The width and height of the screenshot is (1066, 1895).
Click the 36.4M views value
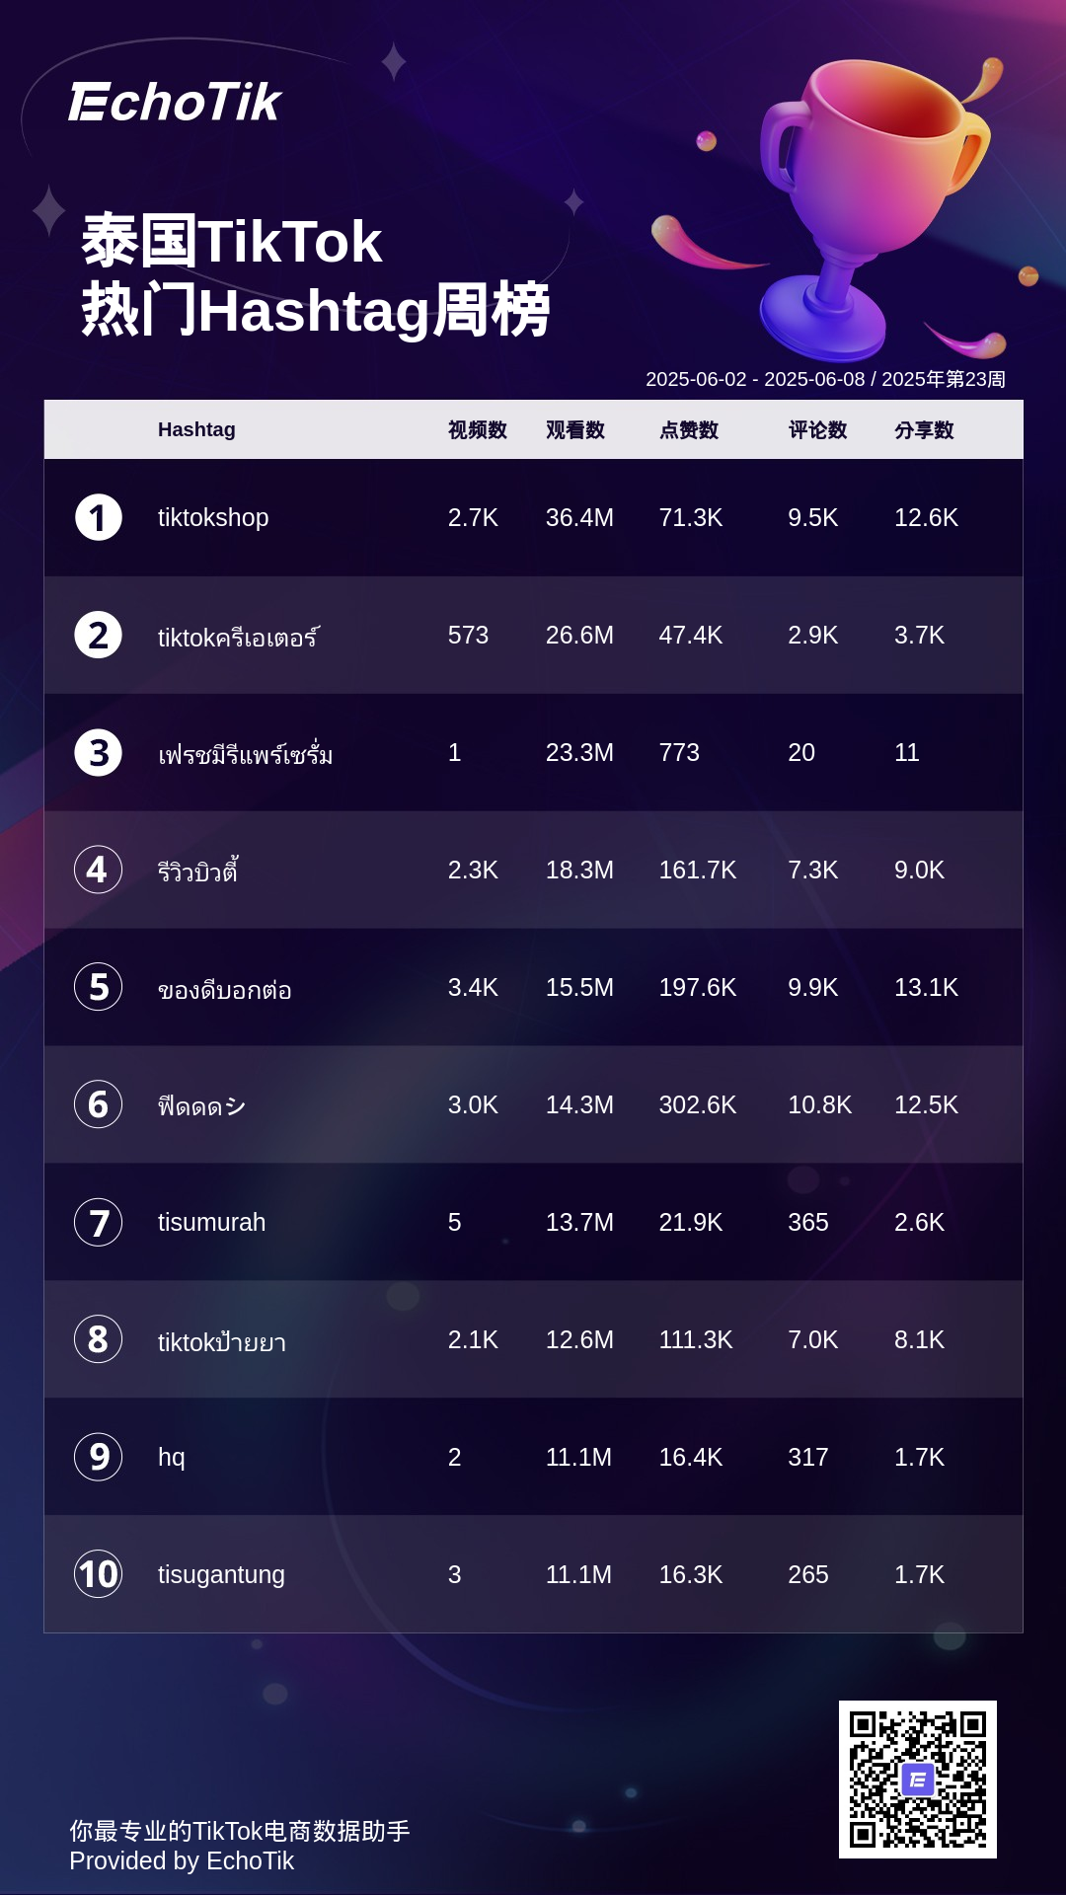(579, 518)
